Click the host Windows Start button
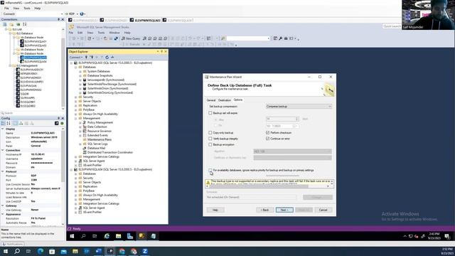455x256 pixels. pos(6,251)
